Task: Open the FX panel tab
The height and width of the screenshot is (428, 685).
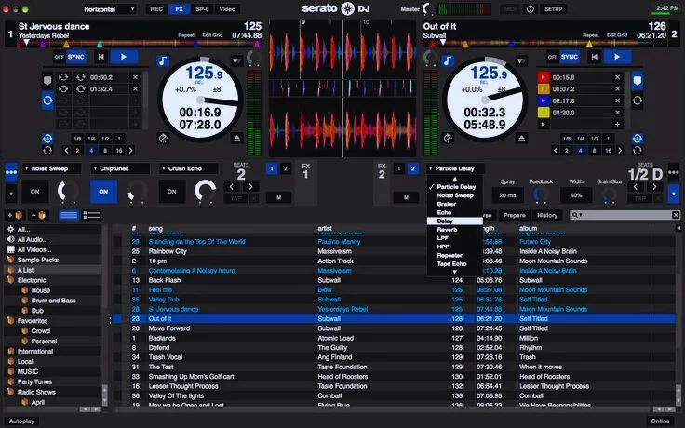Action: point(179,9)
